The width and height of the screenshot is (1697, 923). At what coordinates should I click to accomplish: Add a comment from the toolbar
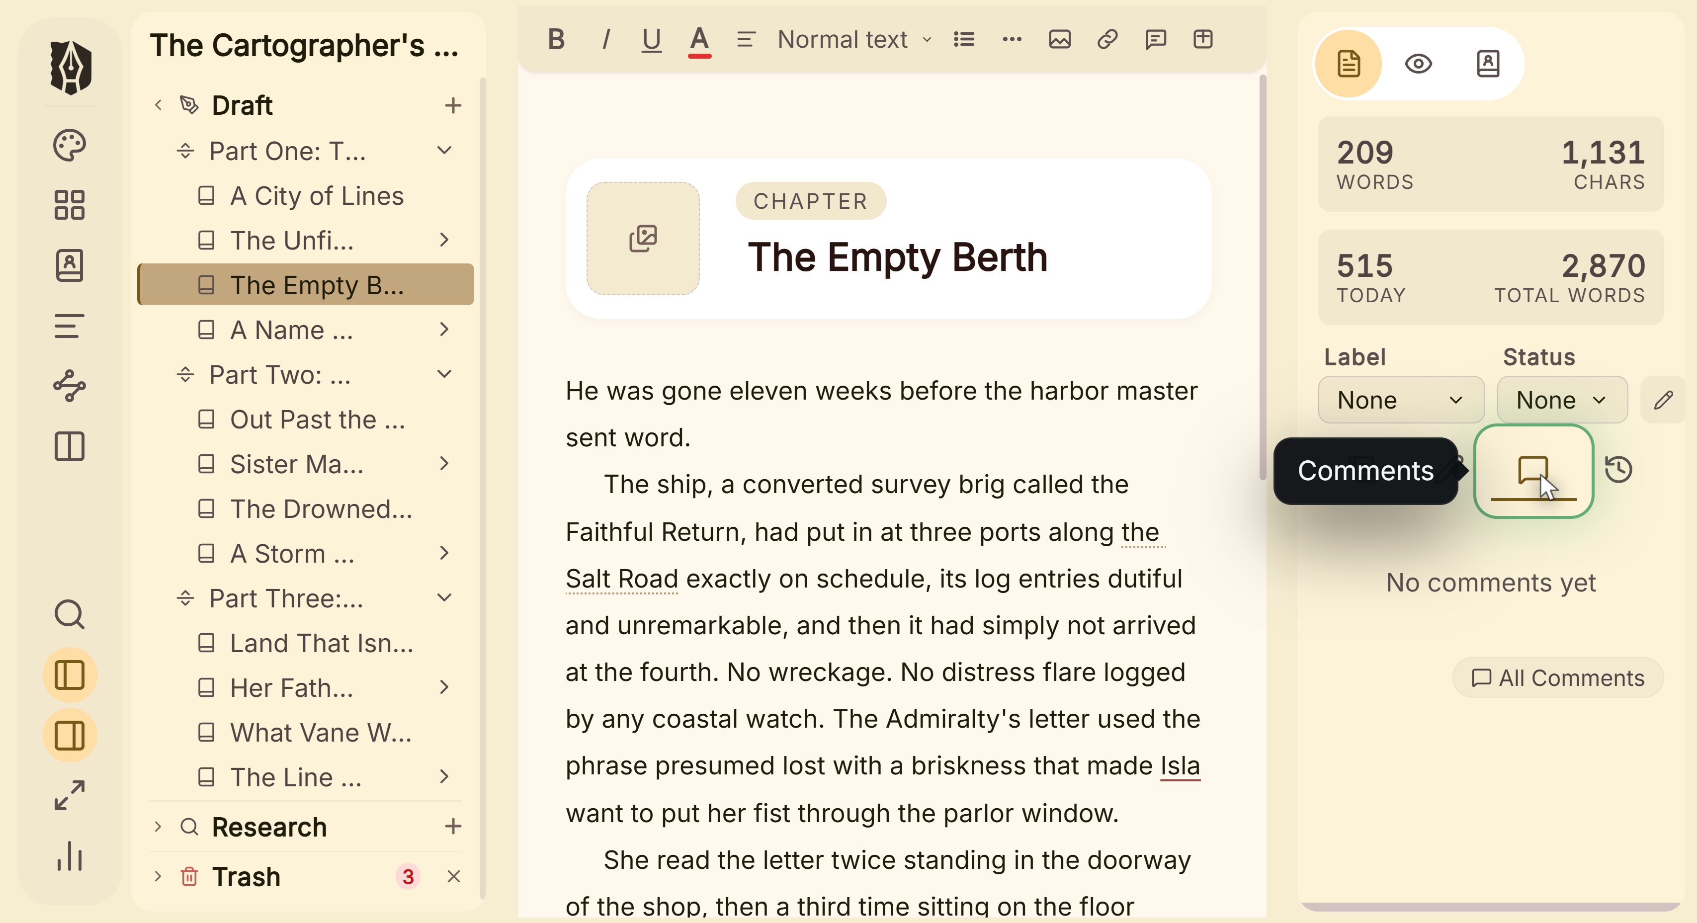tap(1156, 40)
